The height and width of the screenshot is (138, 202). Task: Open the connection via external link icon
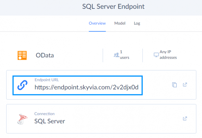click(185, 119)
